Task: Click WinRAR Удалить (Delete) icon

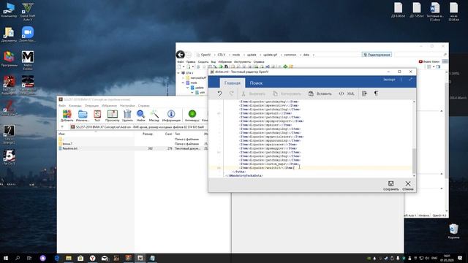Action: pos(127,115)
